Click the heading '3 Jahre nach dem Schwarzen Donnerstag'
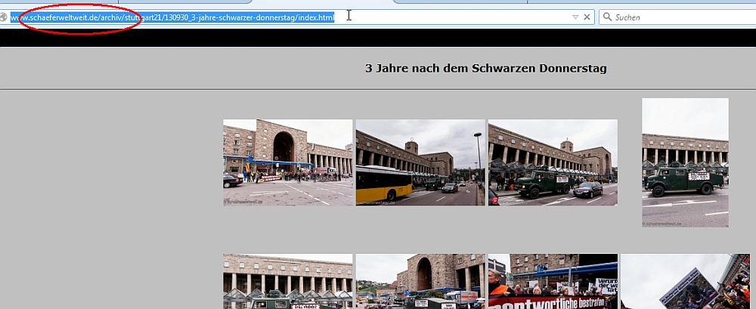The image size is (756, 309). [x=485, y=69]
